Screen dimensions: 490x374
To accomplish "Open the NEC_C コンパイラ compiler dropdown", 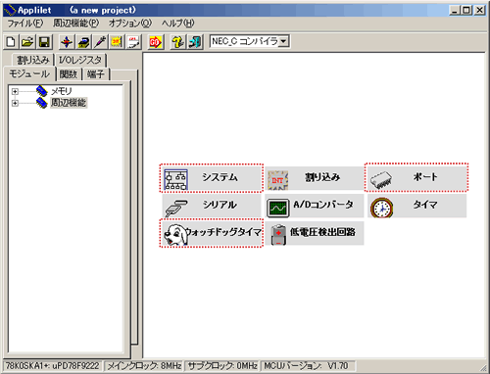I will coord(283,41).
